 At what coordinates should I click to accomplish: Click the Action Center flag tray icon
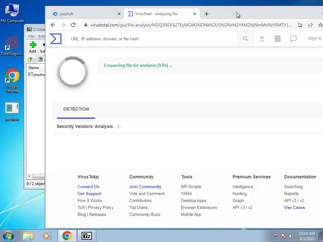point(284,236)
